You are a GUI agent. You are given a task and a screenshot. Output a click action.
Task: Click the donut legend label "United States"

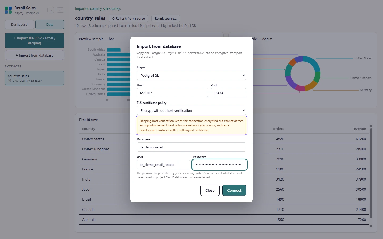pyautogui.click(x=363, y=58)
